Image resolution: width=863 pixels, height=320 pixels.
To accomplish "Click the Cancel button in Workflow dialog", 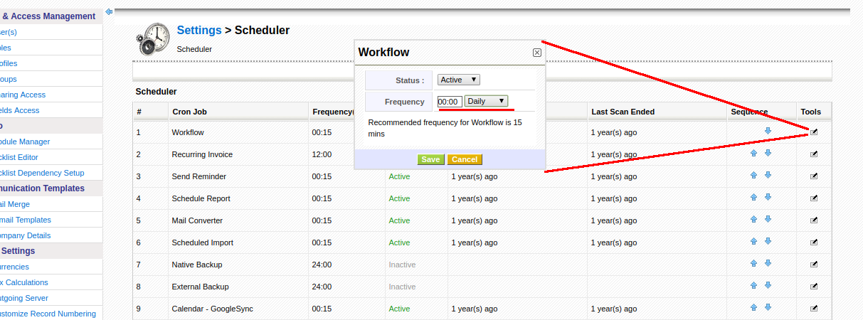I will 465,159.
